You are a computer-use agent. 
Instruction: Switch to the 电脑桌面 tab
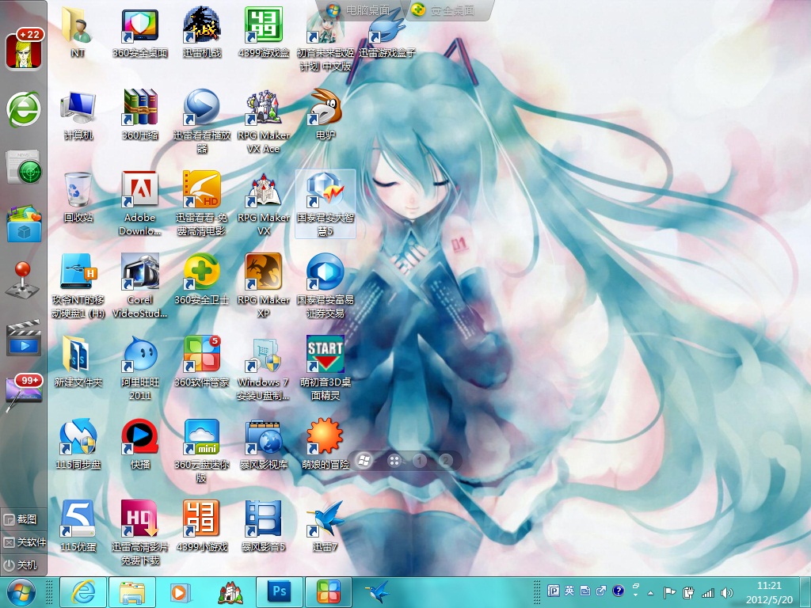tap(359, 9)
